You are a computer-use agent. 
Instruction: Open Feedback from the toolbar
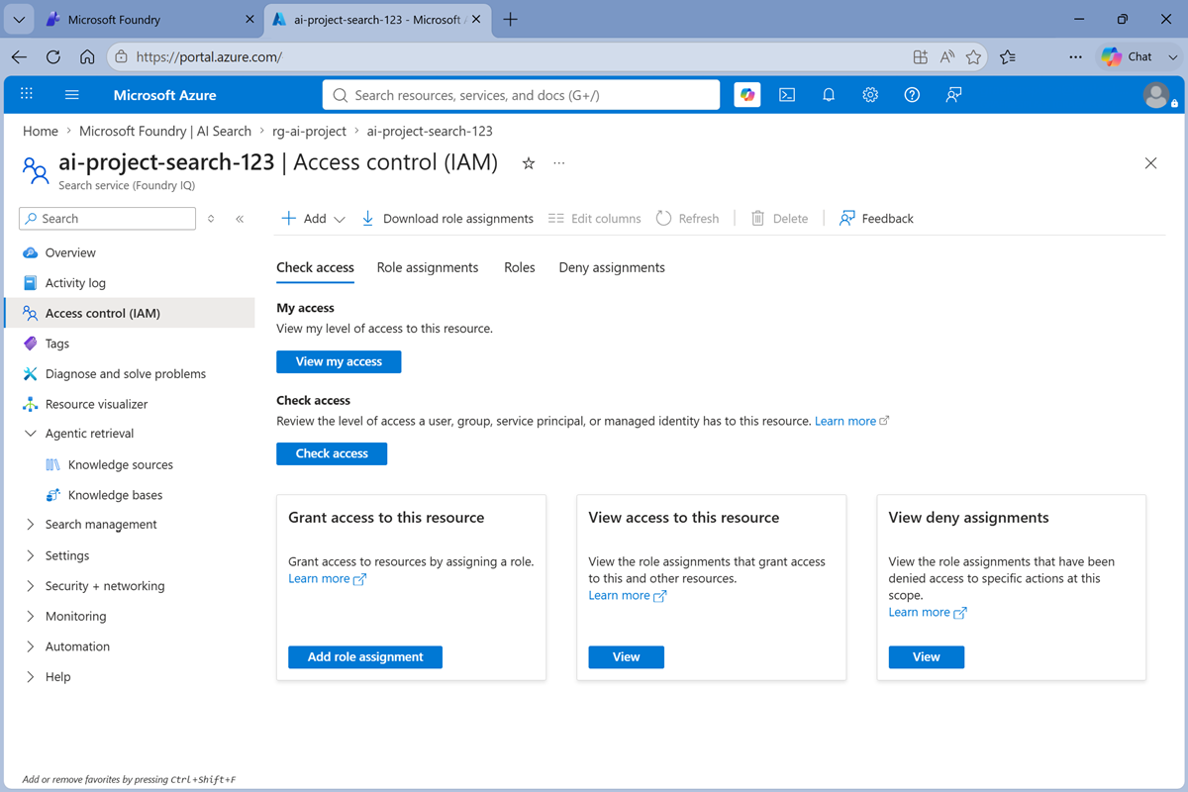coord(876,219)
